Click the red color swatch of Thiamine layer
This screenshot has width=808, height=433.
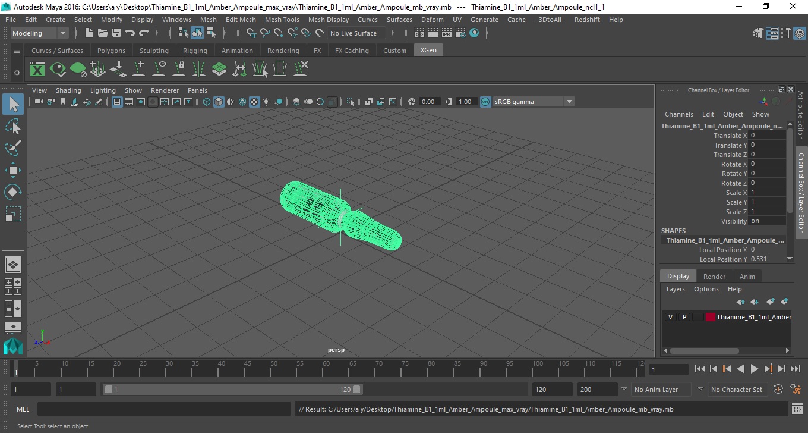(x=711, y=317)
